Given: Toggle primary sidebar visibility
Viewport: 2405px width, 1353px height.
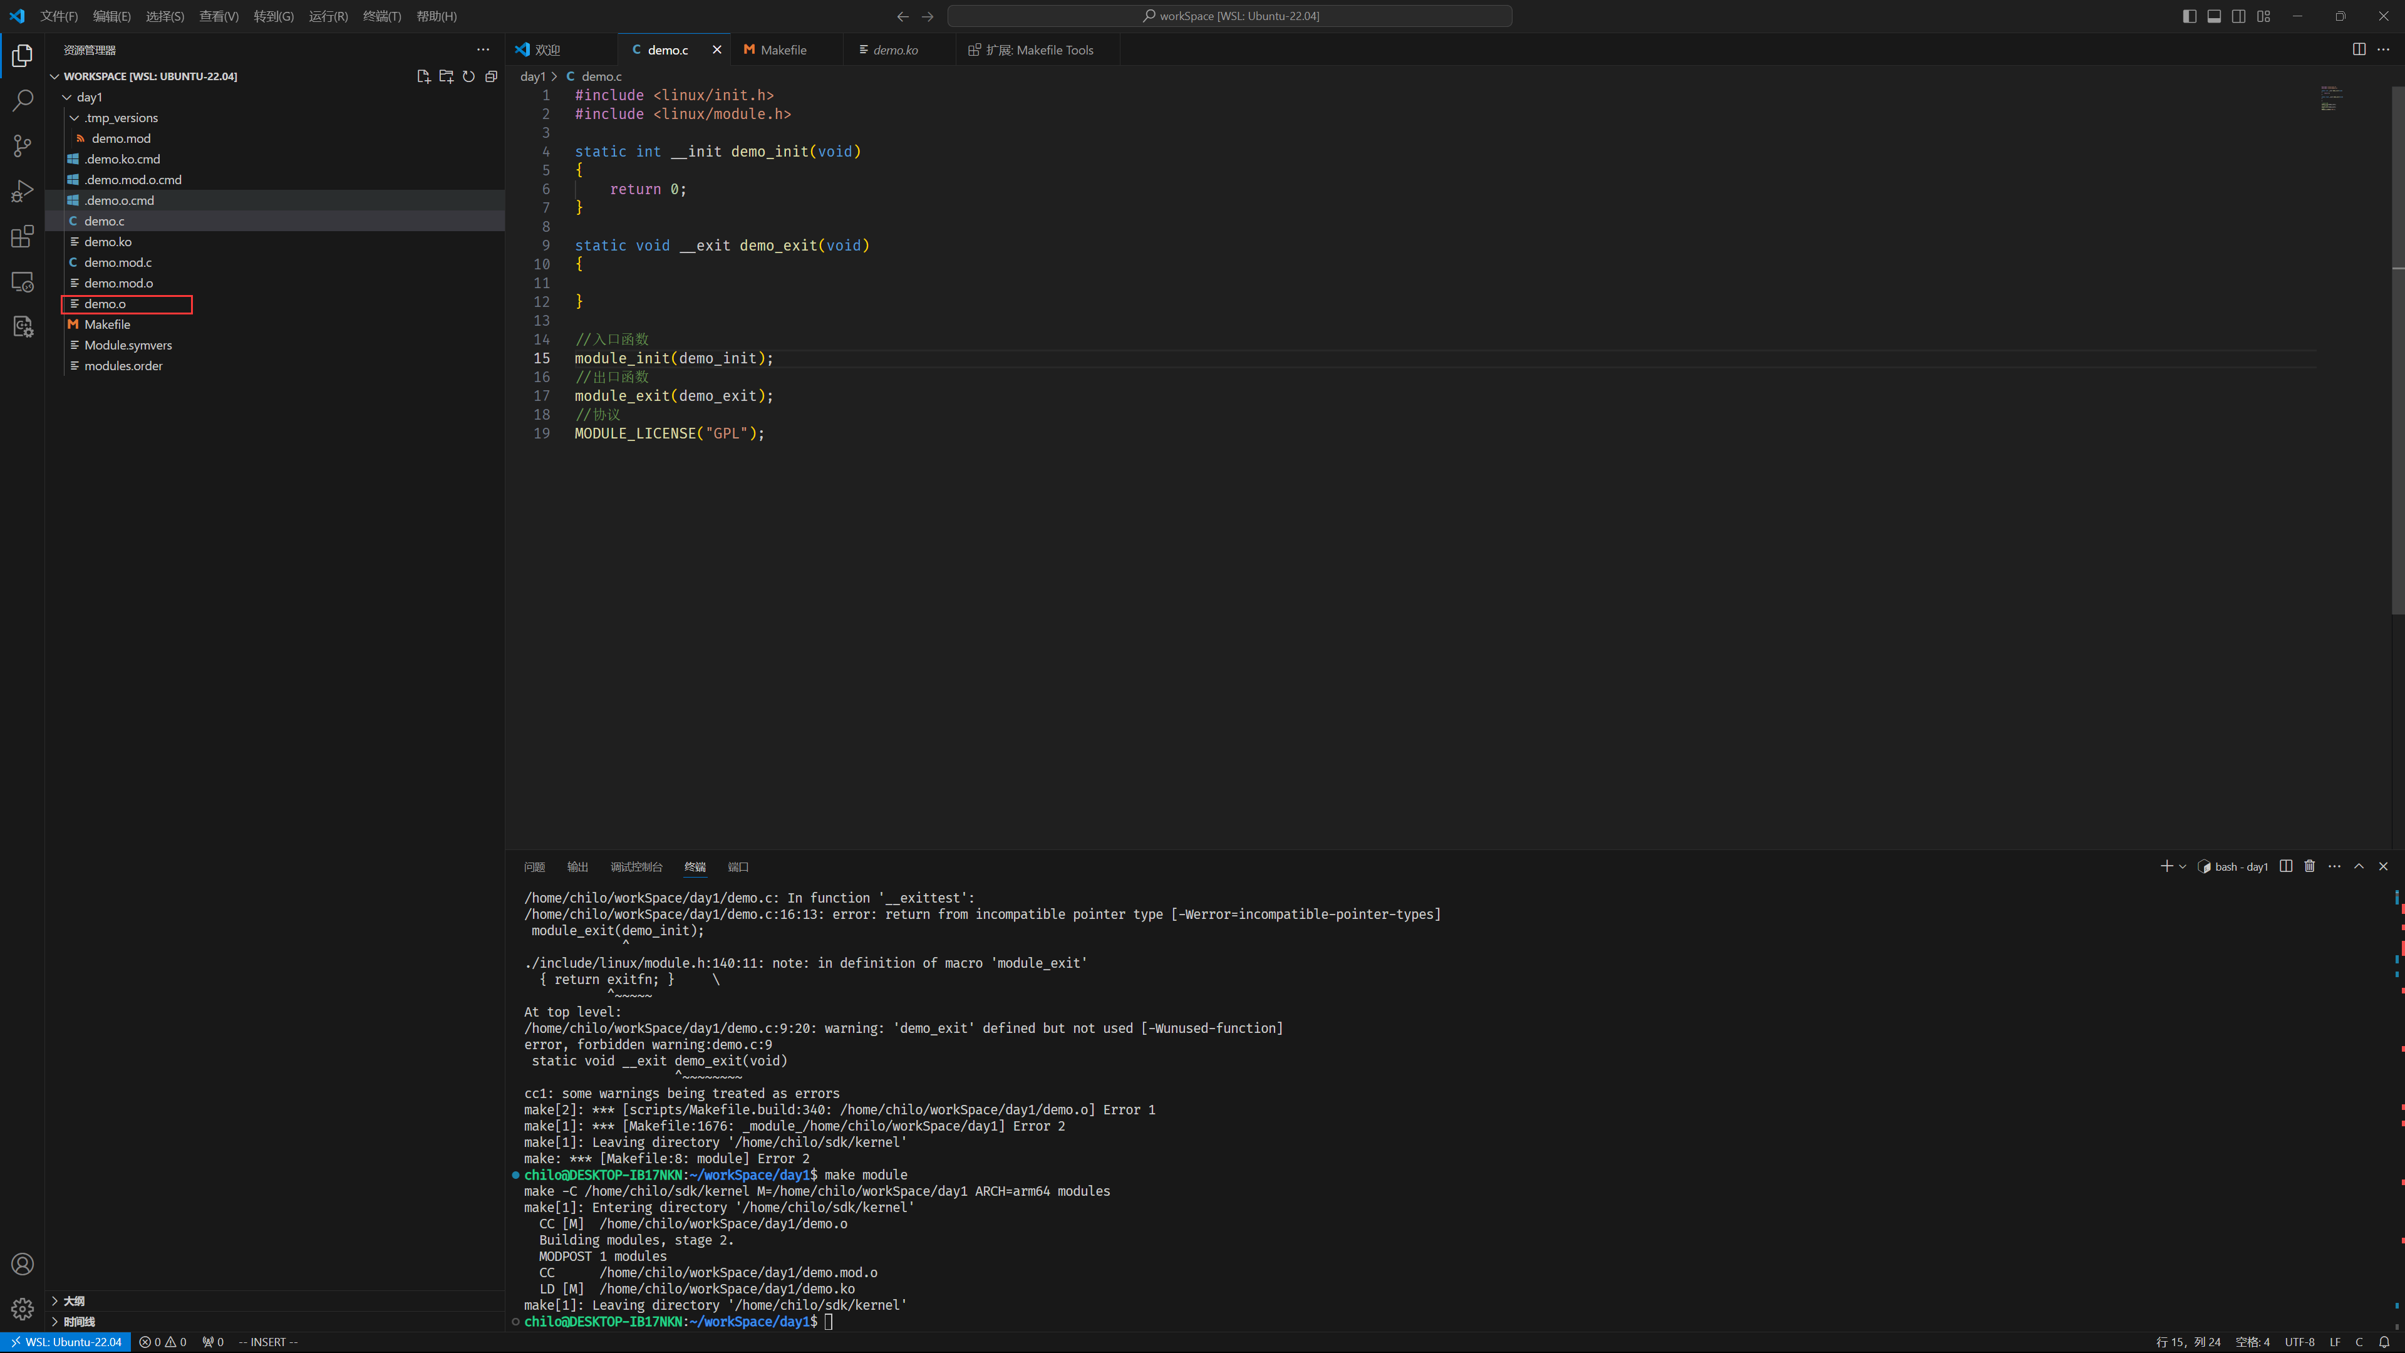Looking at the screenshot, I should tap(2190, 16).
